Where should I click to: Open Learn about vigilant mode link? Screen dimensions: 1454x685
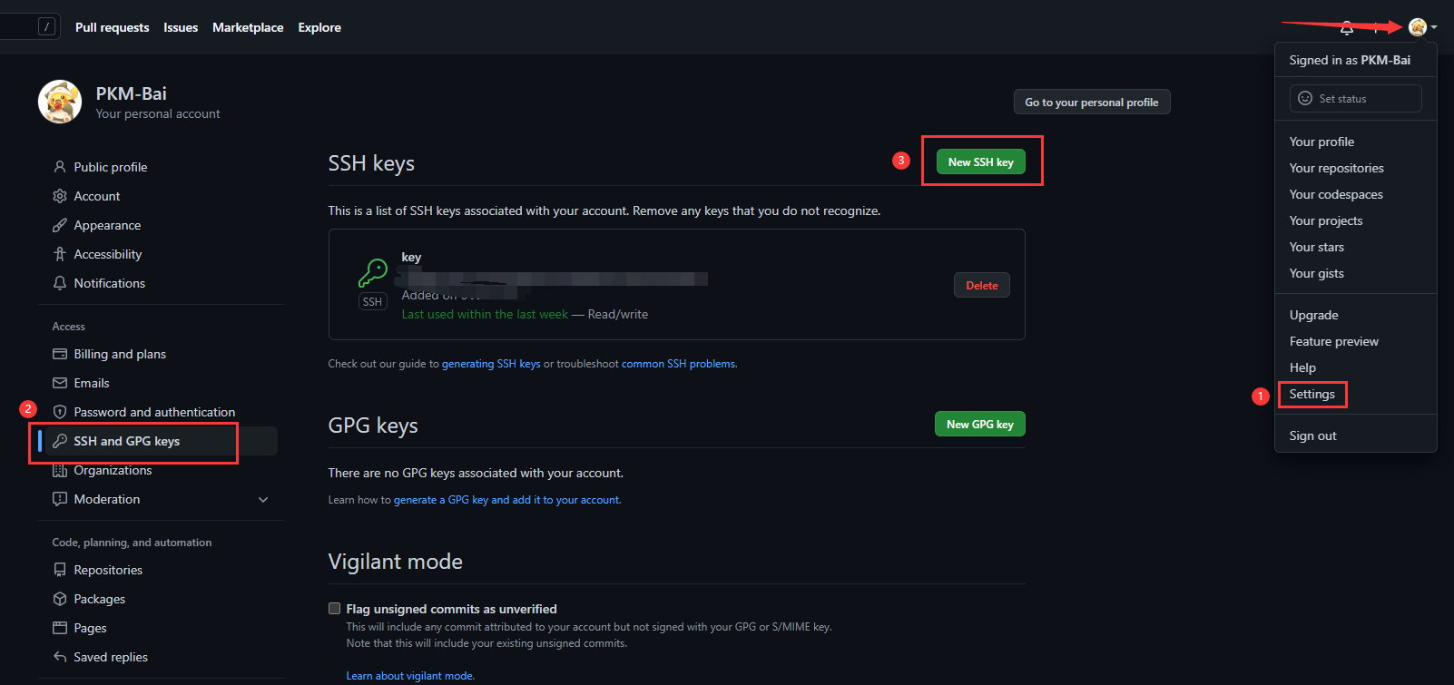coord(409,676)
